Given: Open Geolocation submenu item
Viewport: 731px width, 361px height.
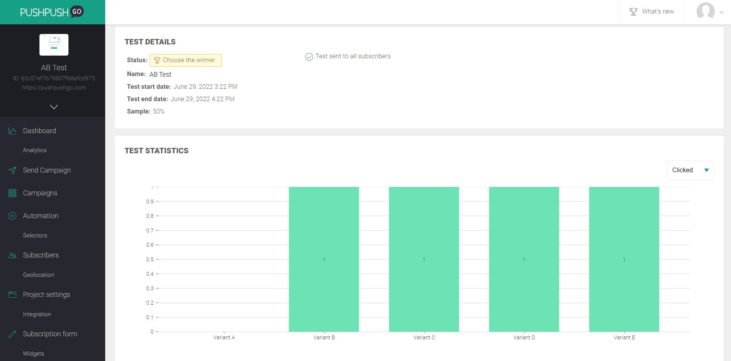Looking at the screenshot, I should pos(39,275).
